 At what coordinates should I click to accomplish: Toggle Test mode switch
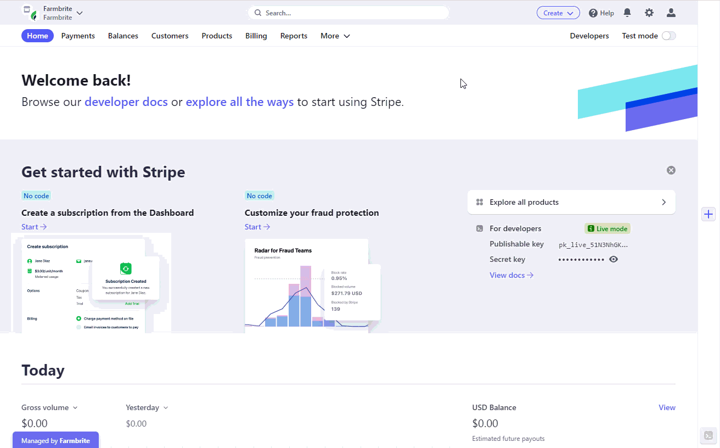tap(668, 36)
